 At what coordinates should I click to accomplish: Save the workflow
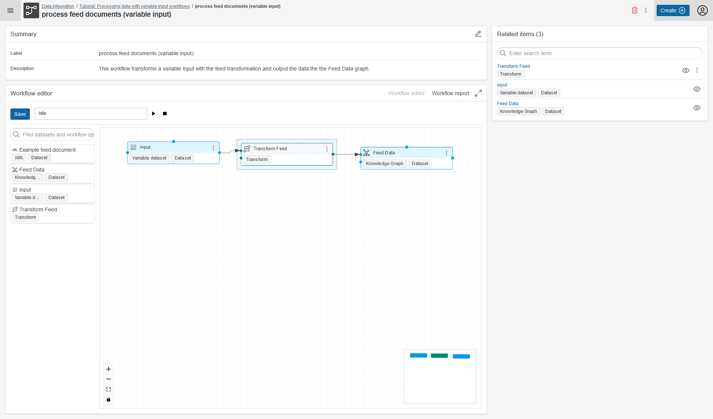click(x=20, y=114)
